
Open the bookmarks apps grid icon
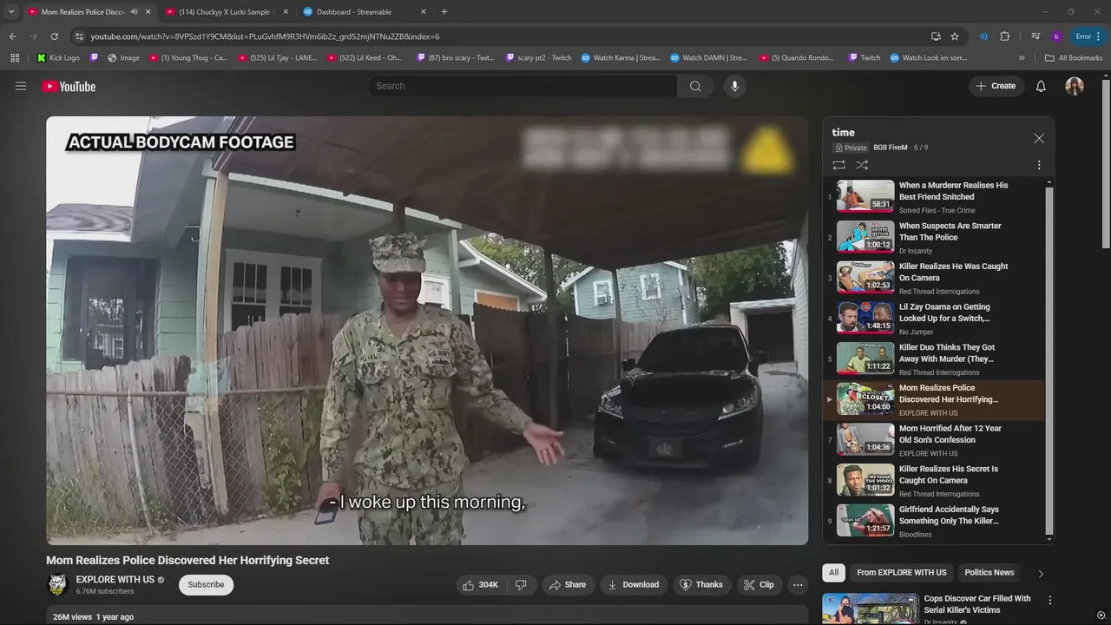15,58
